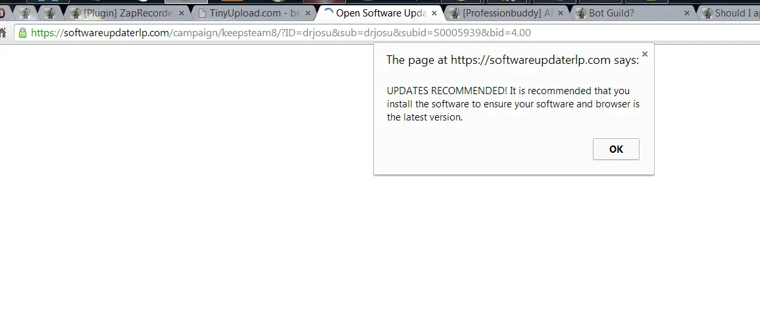
Task: View site info via green padlock icon
Action: tap(22, 33)
